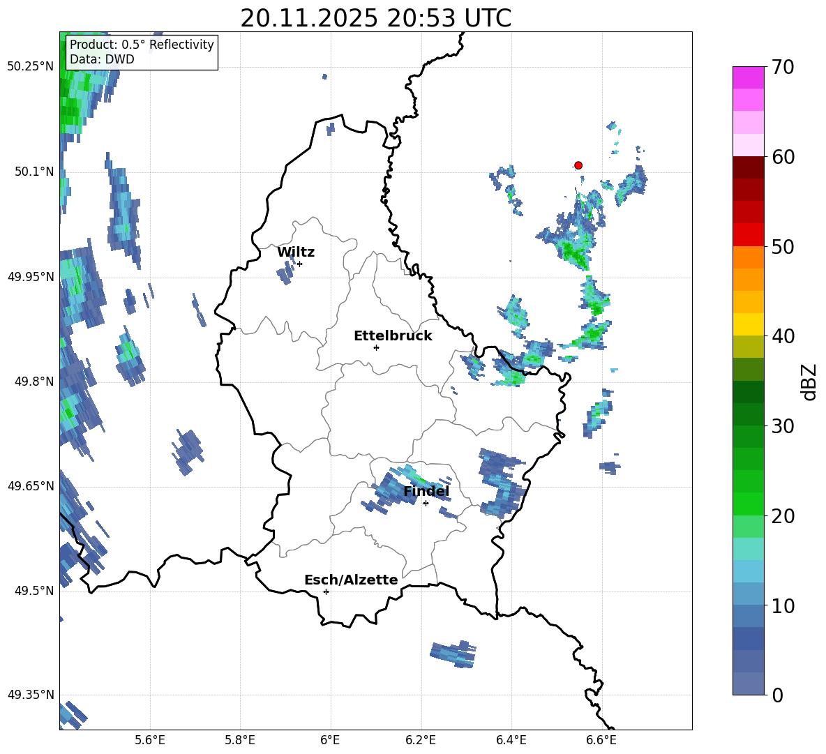Click the 50 tick on the colorbar
This screenshot has width=826, height=754.
click(783, 246)
